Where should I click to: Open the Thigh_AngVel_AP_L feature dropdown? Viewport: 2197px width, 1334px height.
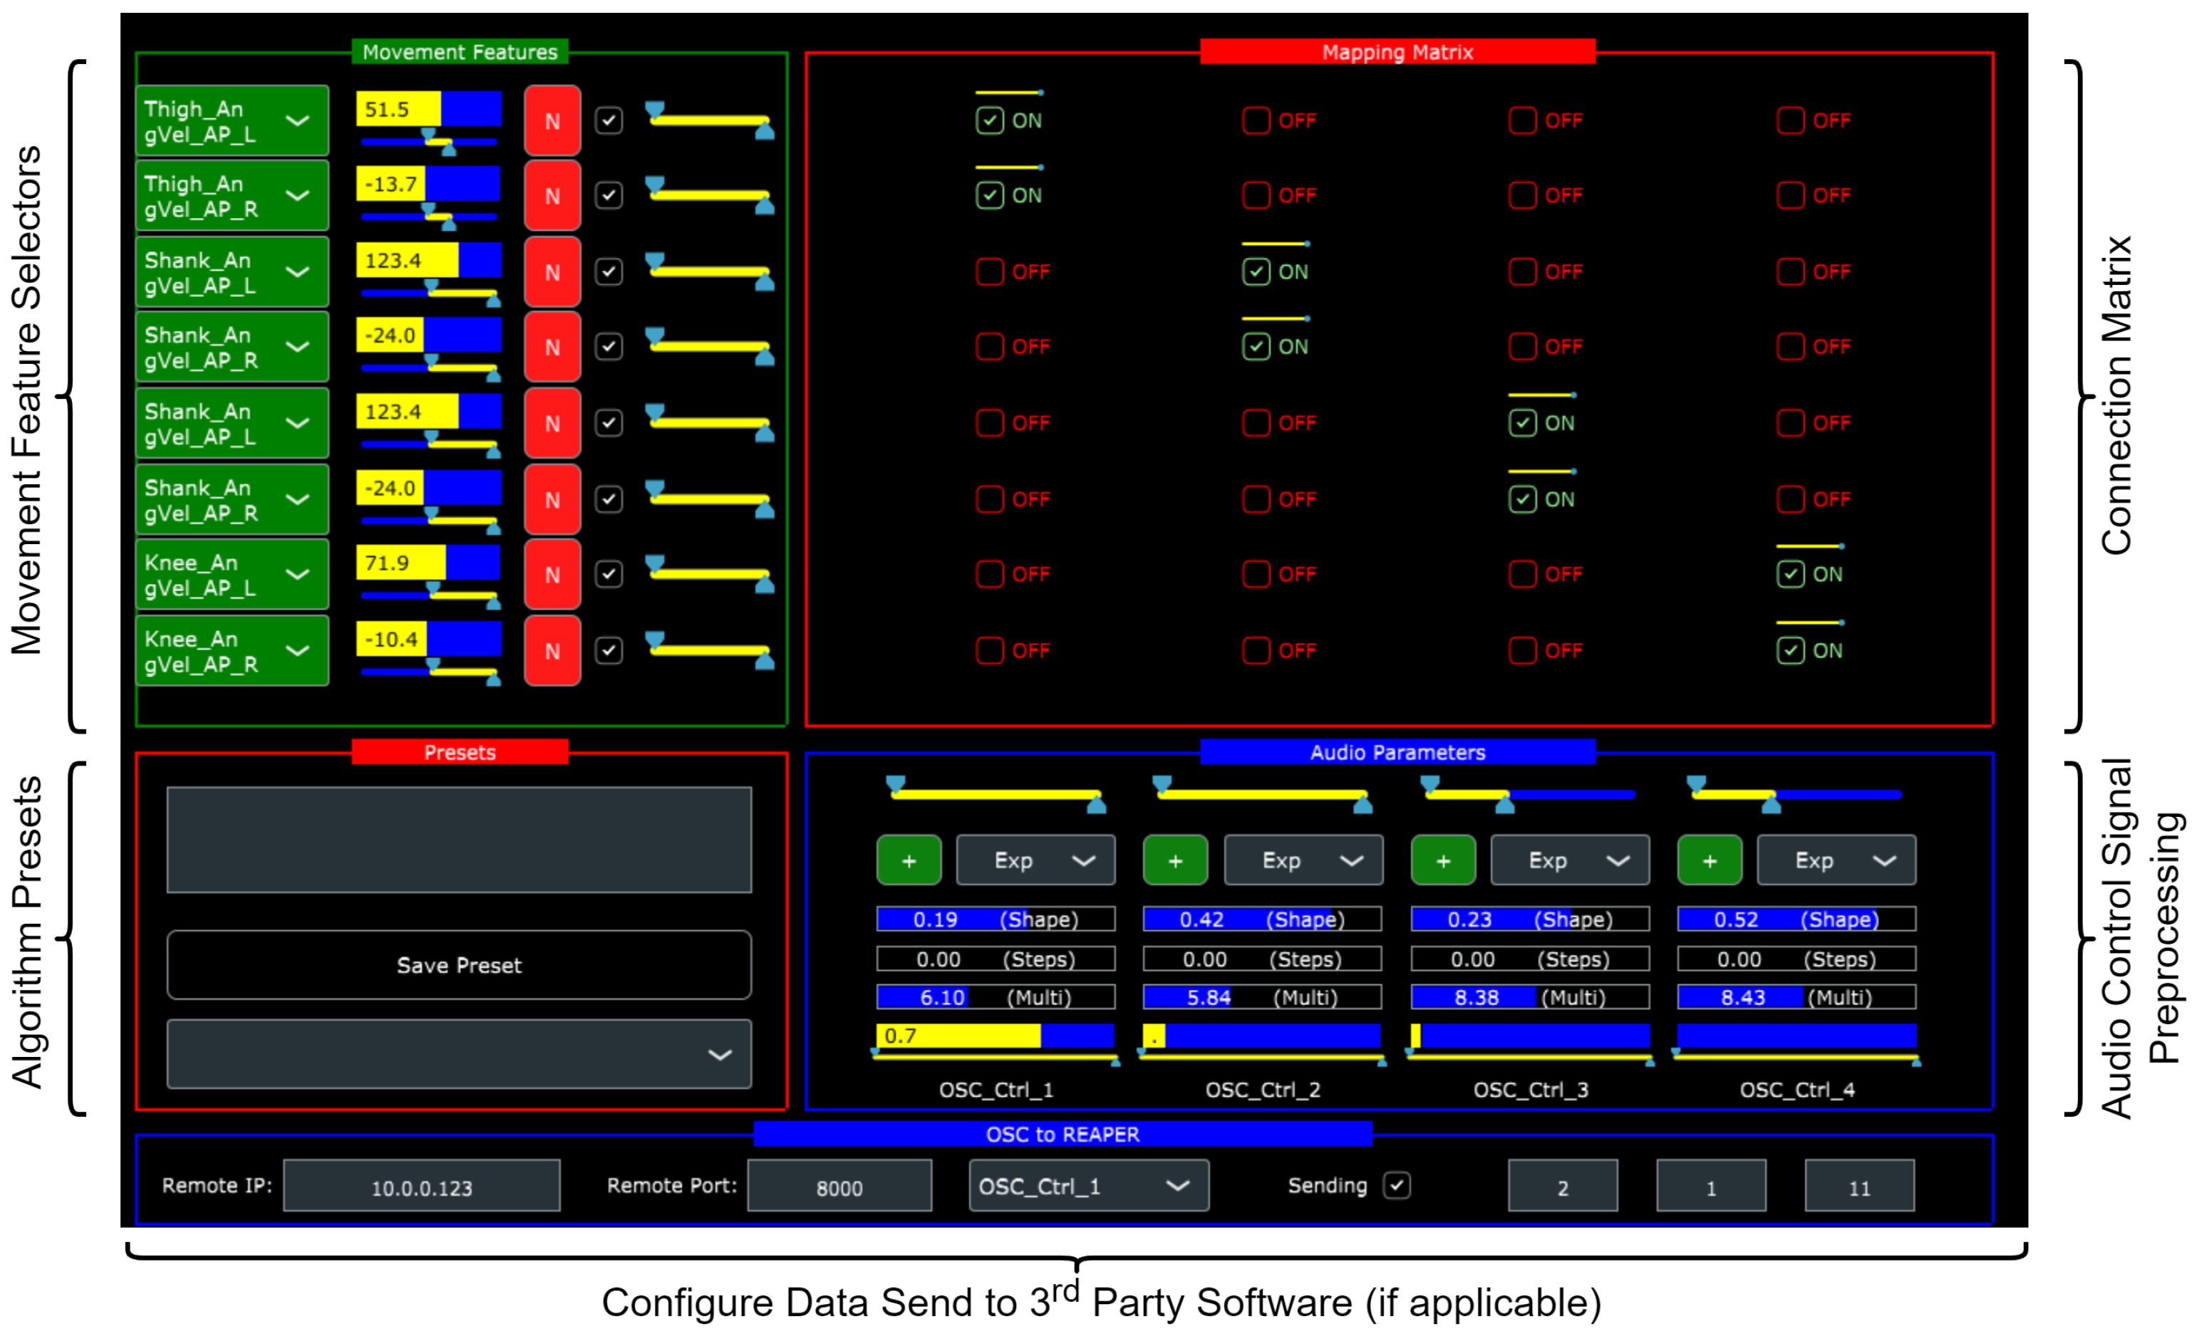click(x=232, y=121)
